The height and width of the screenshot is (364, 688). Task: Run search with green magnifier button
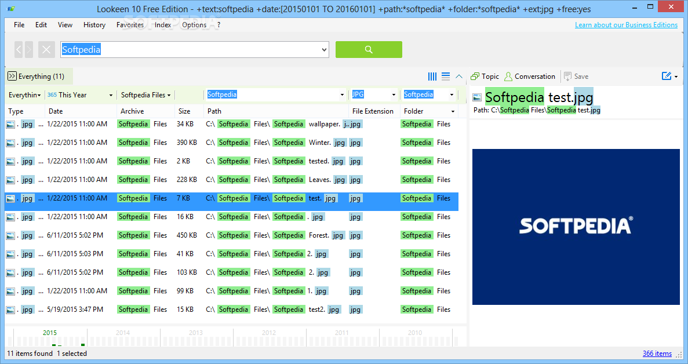click(x=369, y=49)
